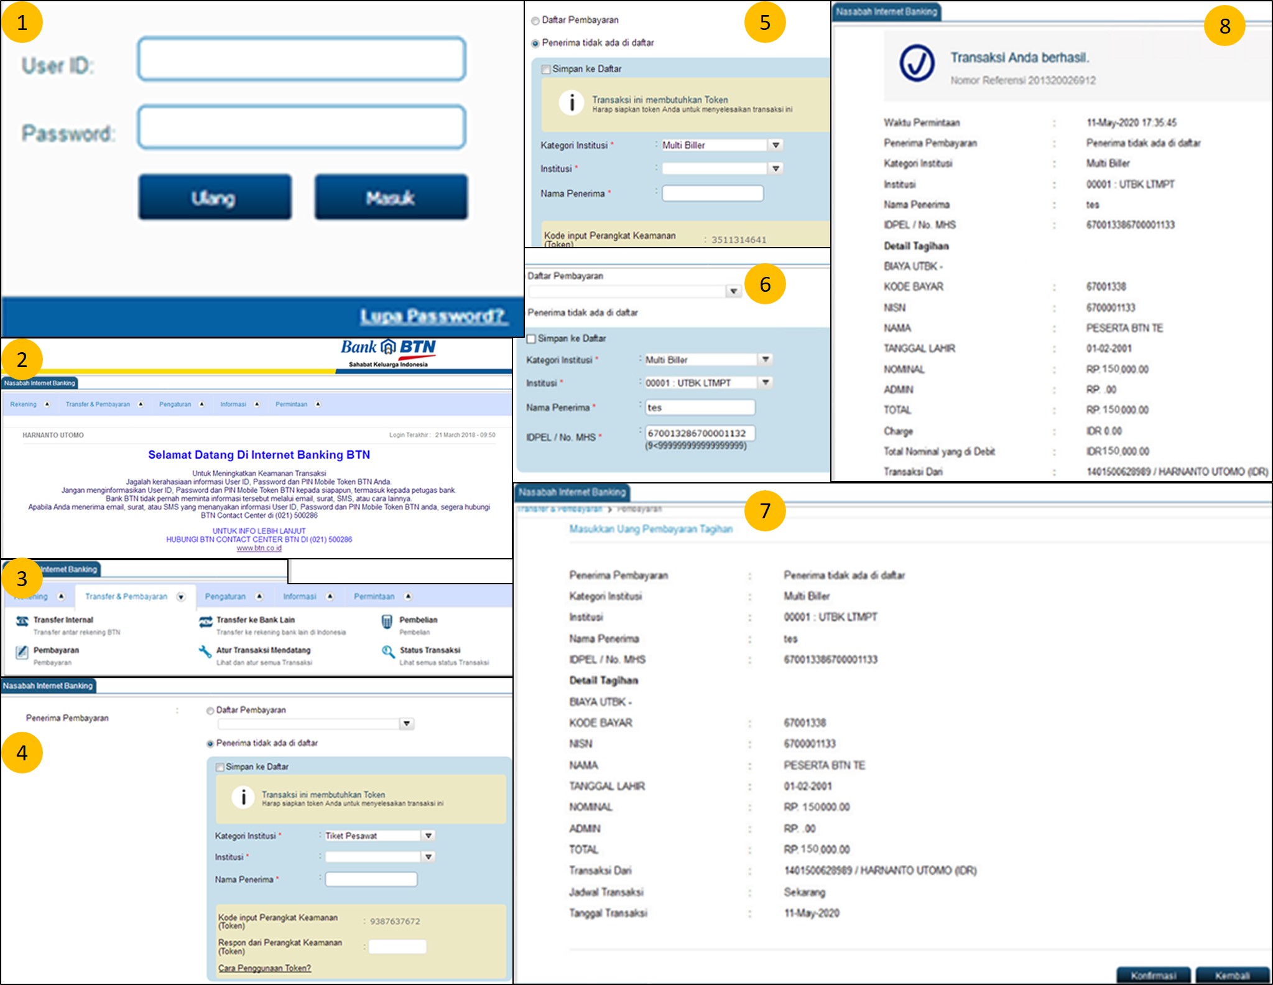Expand the 00001 : UTBK LTMPT institusi dropdown
This screenshot has width=1273, height=985.
pos(766,382)
